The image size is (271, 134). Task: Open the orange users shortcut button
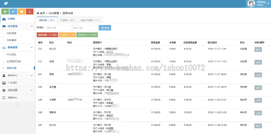click(21, 11)
